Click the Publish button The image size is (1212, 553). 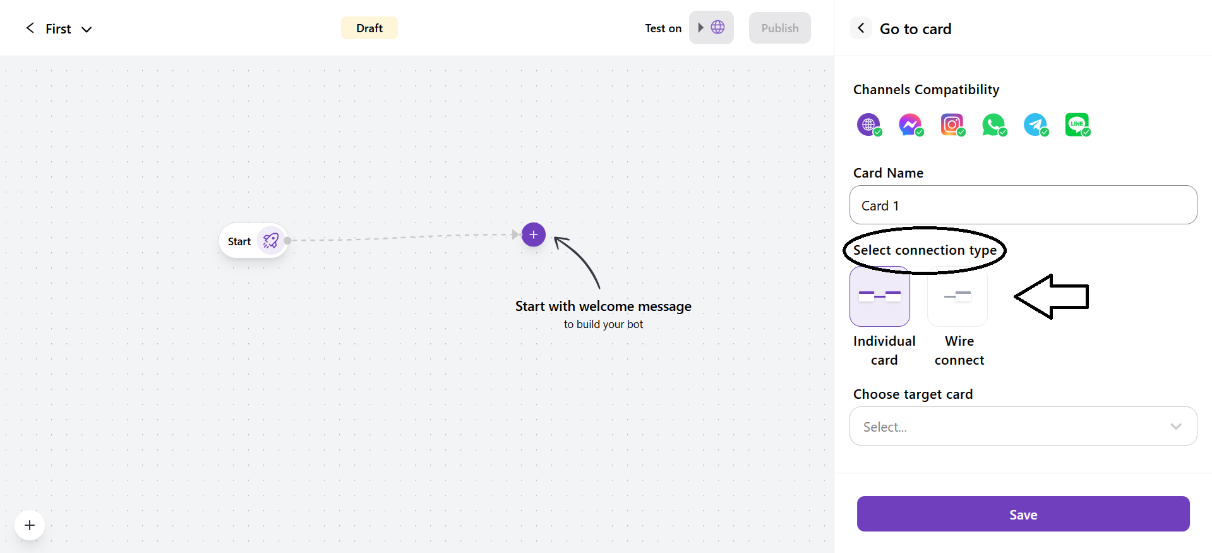pyautogui.click(x=779, y=28)
